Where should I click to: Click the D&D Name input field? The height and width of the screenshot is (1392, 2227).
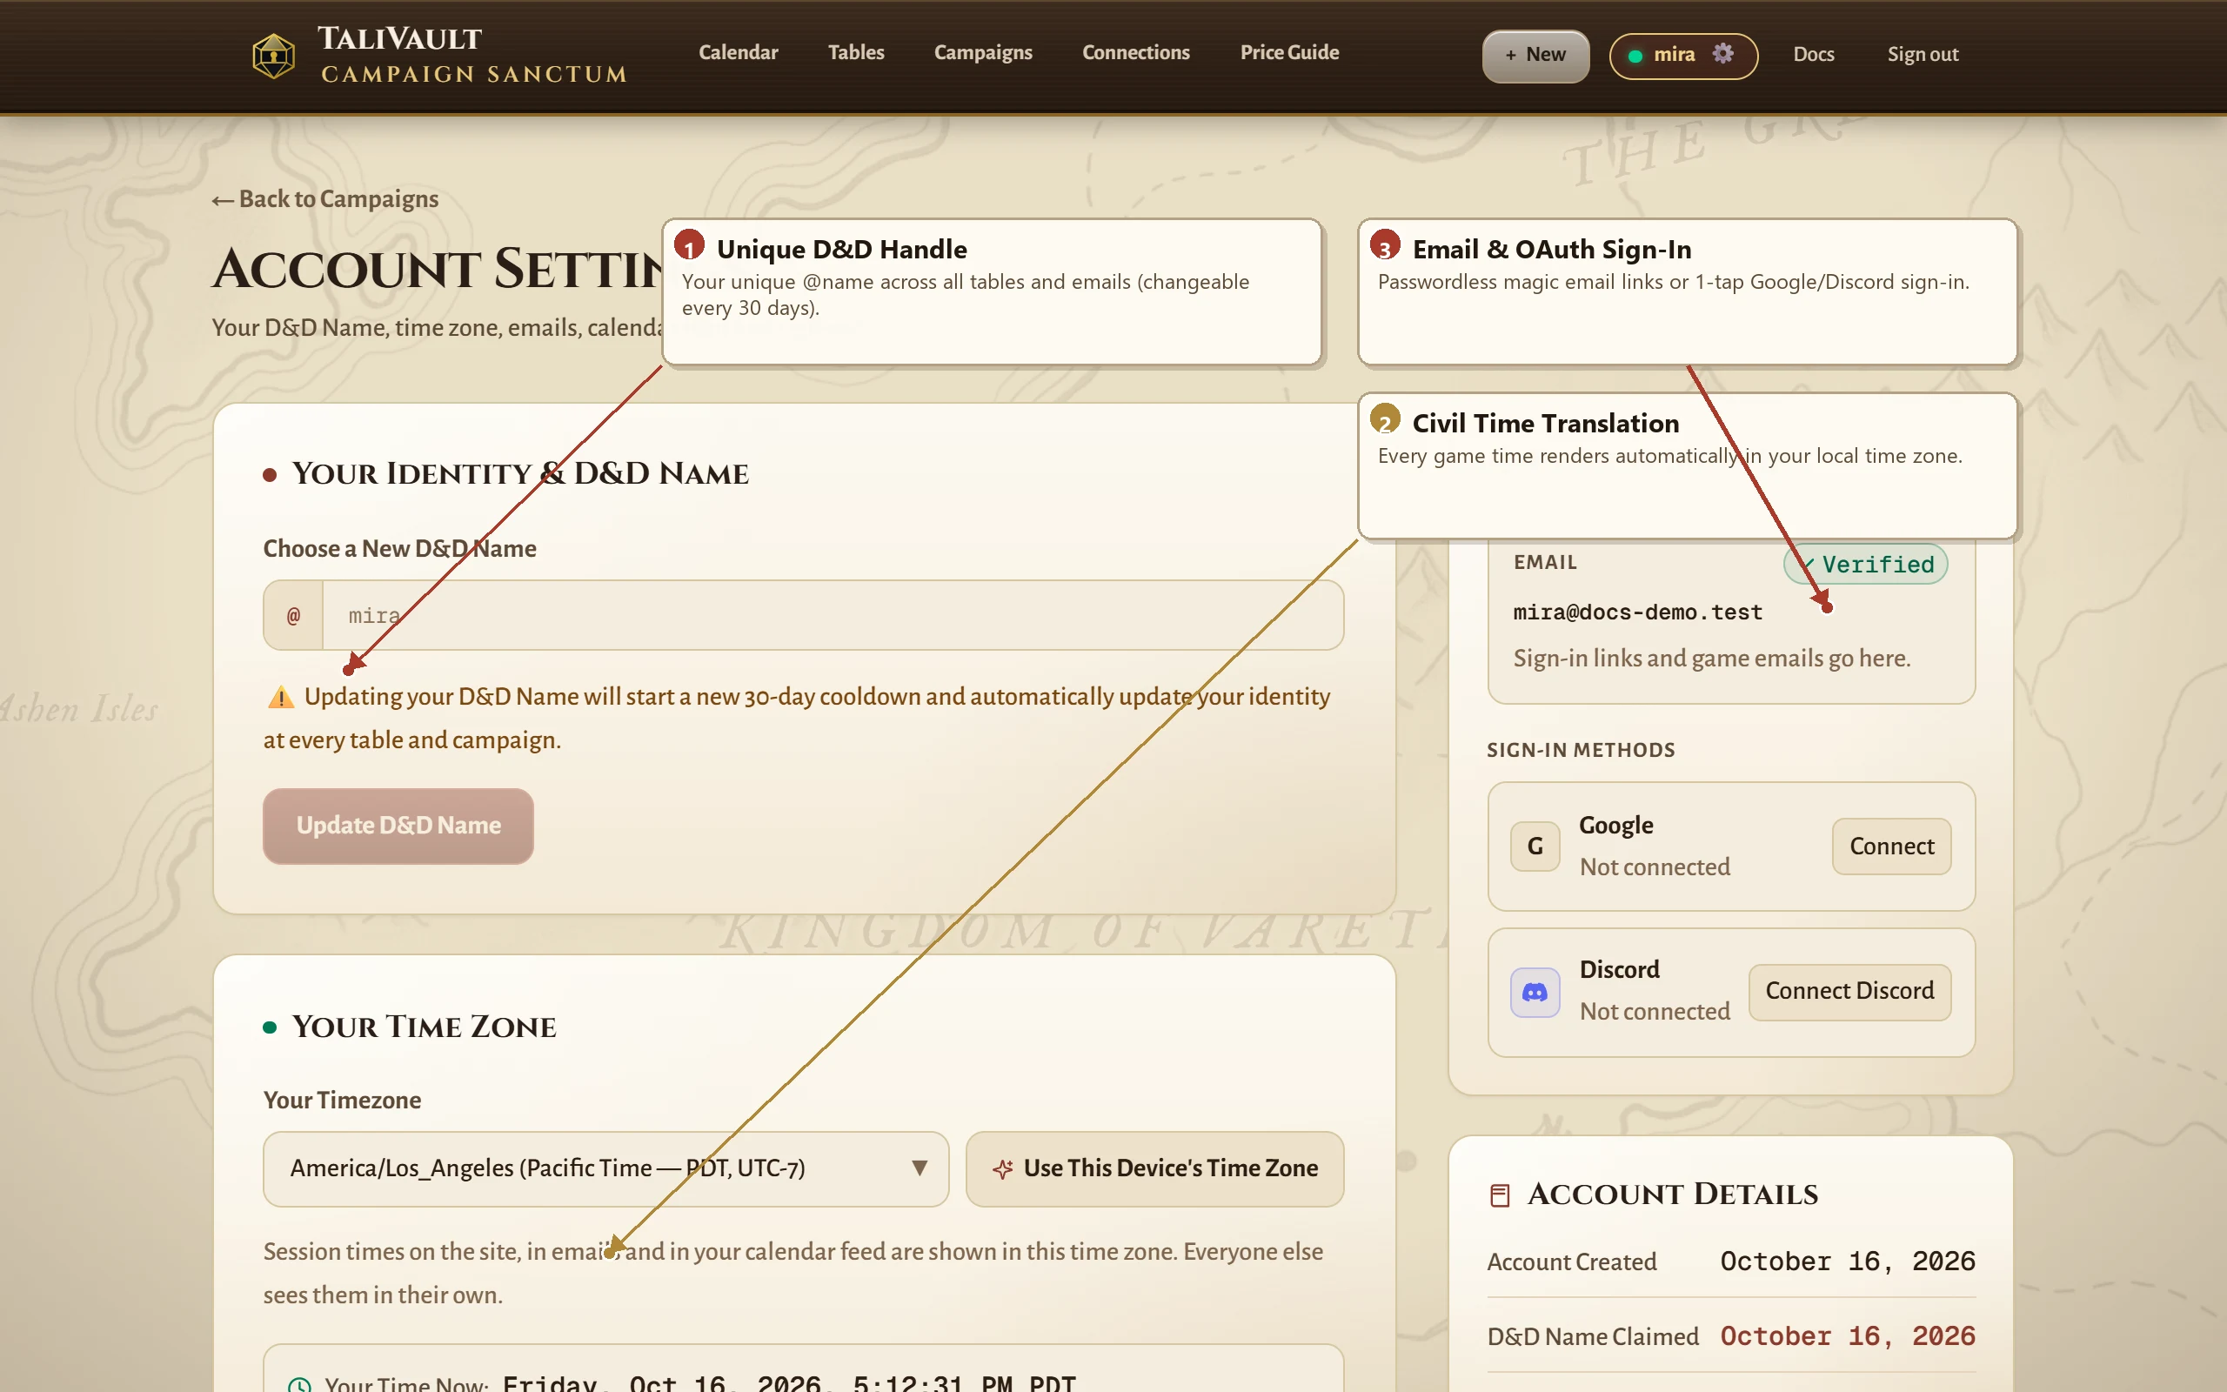coord(833,615)
